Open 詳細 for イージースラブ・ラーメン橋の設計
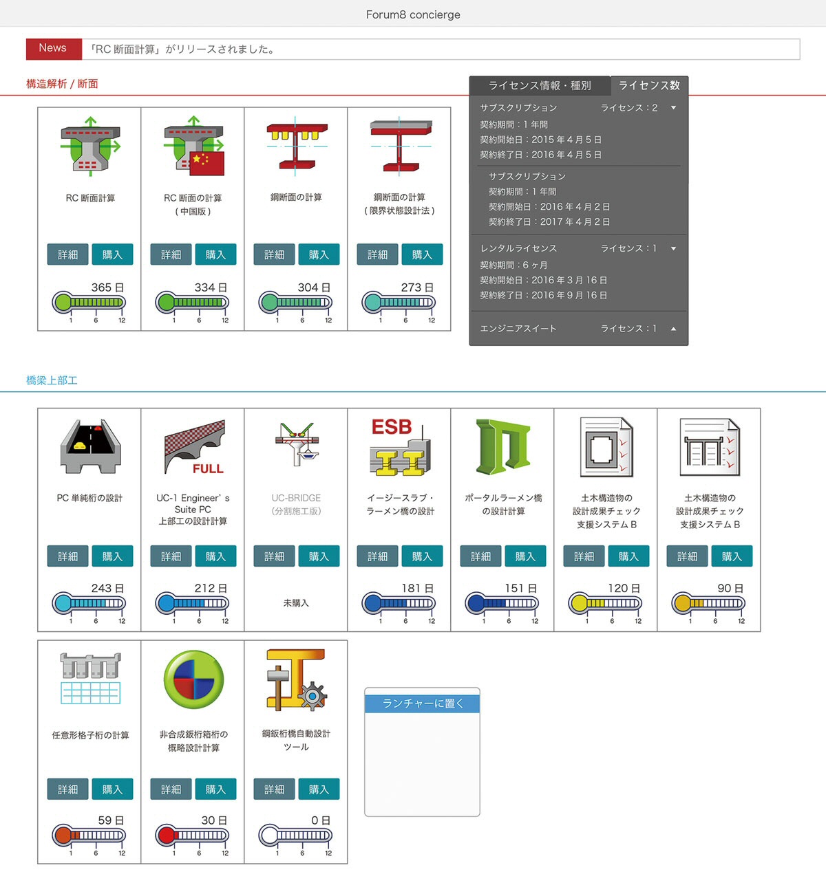 click(378, 556)
